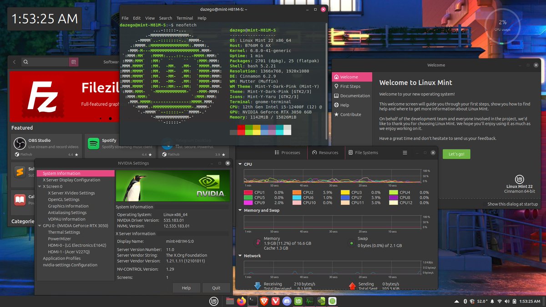Select OpenGL Settings in NVIDIA tree
546x307 pixels.
(x=64, y=200)
